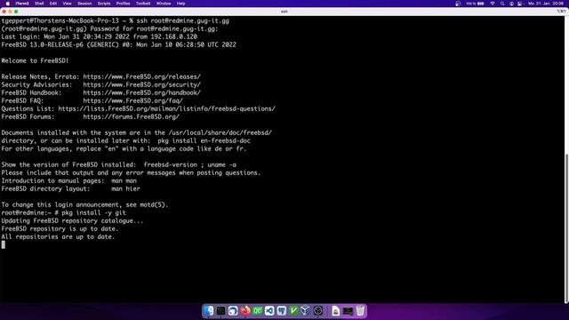The image size is (569, 320).
Task: Open the Trash in the dock
Action: [x=360, y=311]
